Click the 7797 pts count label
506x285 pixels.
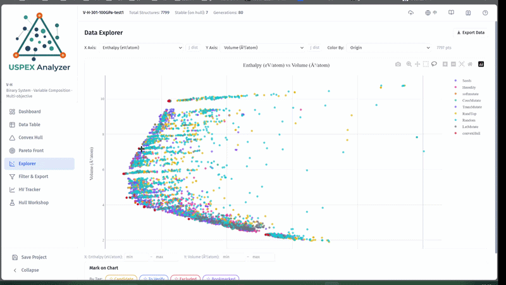click(444, 47)
